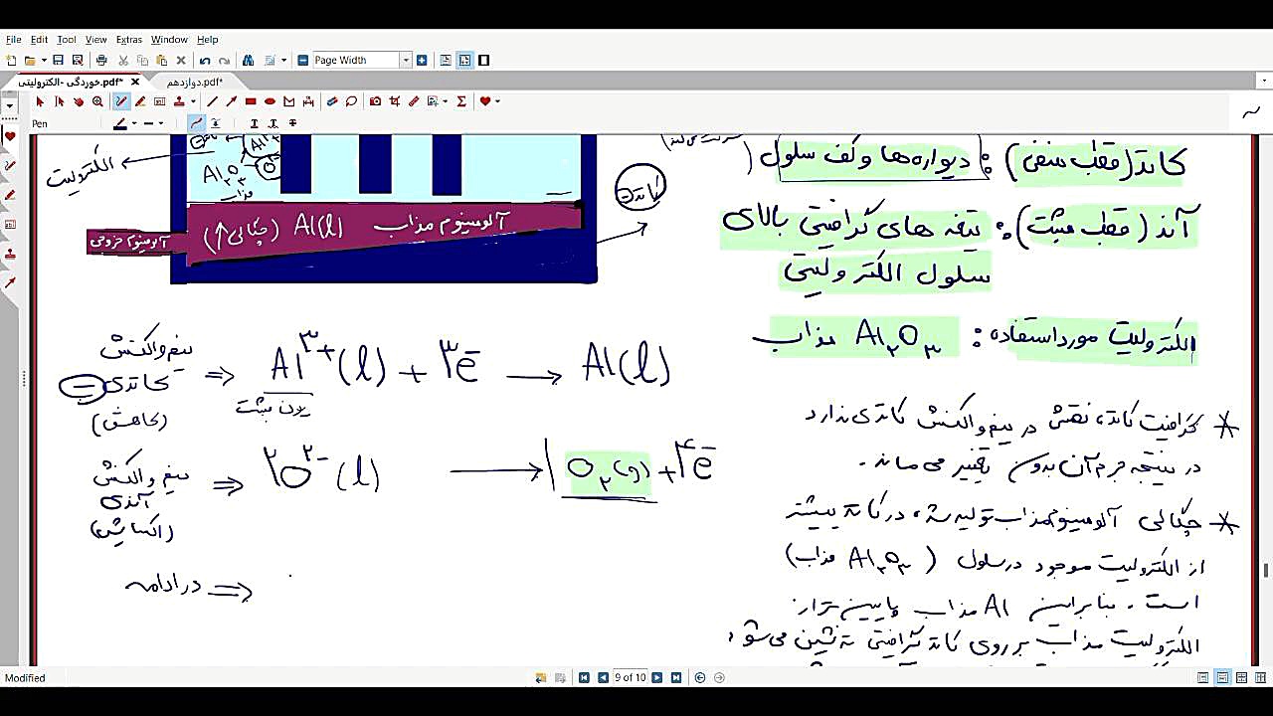Jump to the last page
Screen dimensions: 1273x716
(x=676, y=678)
